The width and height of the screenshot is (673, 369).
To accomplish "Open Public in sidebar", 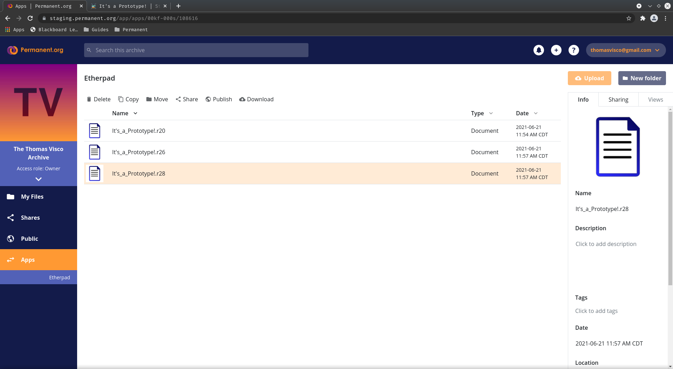I will (x=39, y=239).
